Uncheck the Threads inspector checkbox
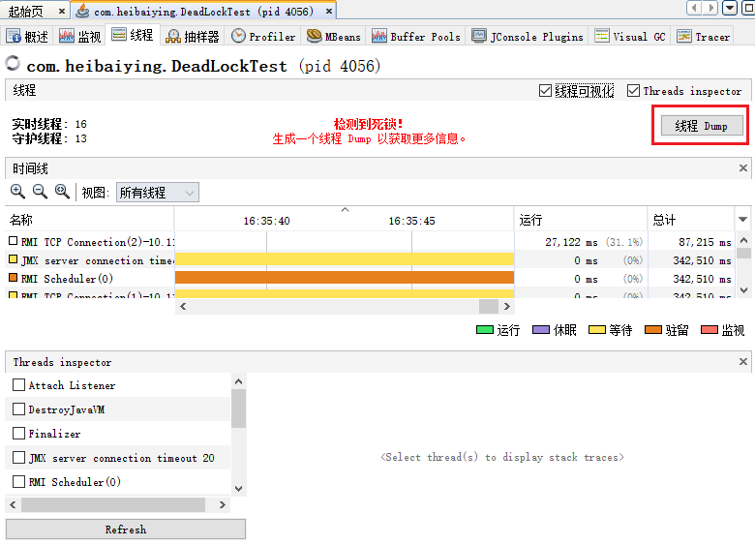 coord(635,90)
